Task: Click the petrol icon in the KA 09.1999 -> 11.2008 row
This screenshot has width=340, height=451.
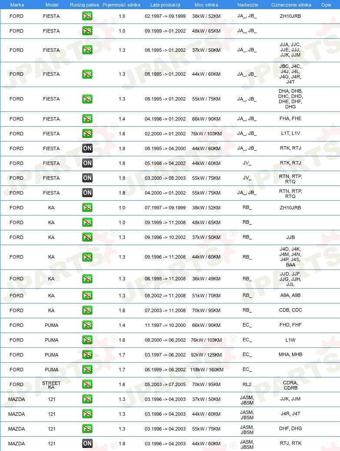Action: click(87, 222)
